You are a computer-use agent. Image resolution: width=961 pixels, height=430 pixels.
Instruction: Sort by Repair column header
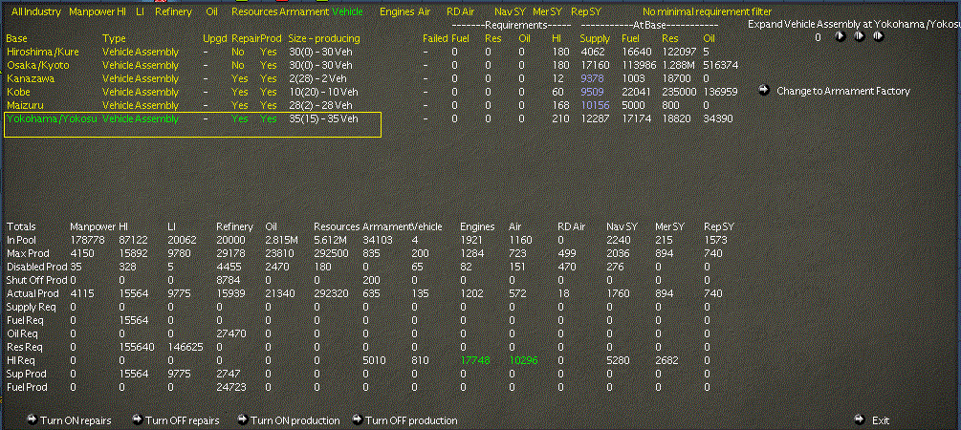[x=246, y=38]
